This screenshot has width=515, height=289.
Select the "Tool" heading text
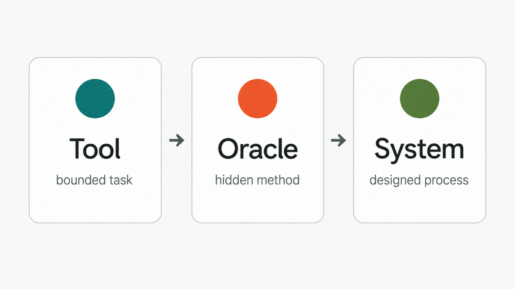point(95,149)
